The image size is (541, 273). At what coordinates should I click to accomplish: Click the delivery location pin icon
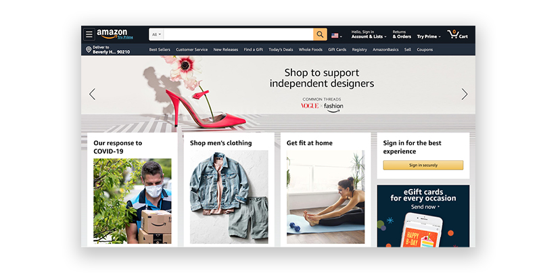89,49
